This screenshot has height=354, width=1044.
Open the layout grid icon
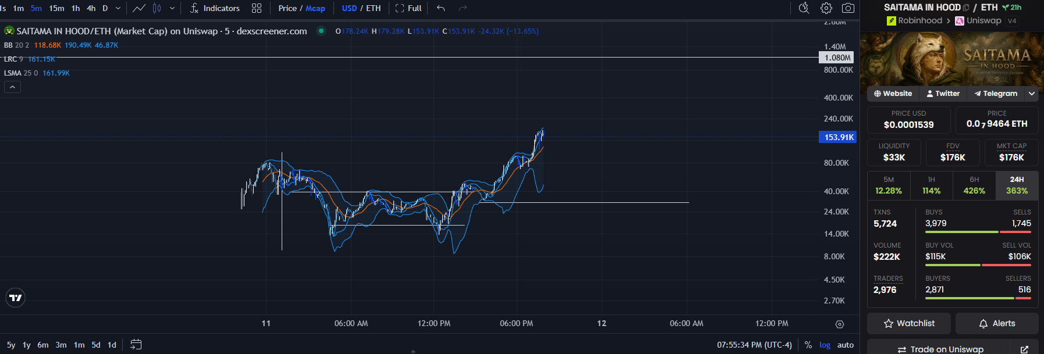pos(257,8)
